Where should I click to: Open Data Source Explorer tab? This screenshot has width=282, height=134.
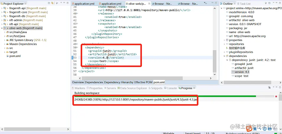[x=132, y=88]
